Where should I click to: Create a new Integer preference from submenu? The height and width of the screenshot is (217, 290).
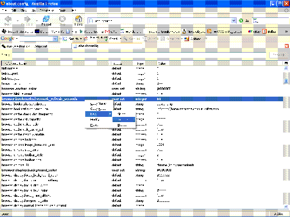(x=124, y=120)
